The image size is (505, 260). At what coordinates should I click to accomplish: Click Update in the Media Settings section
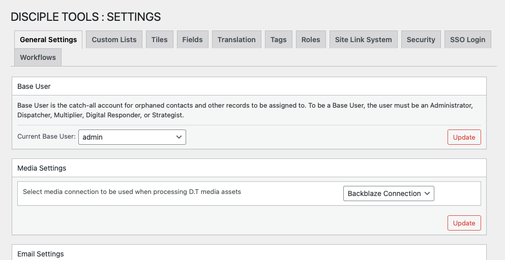pos(464,223)
